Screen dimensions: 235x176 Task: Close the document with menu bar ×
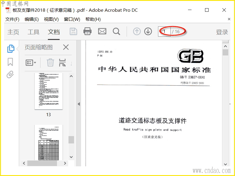(229, 19)
